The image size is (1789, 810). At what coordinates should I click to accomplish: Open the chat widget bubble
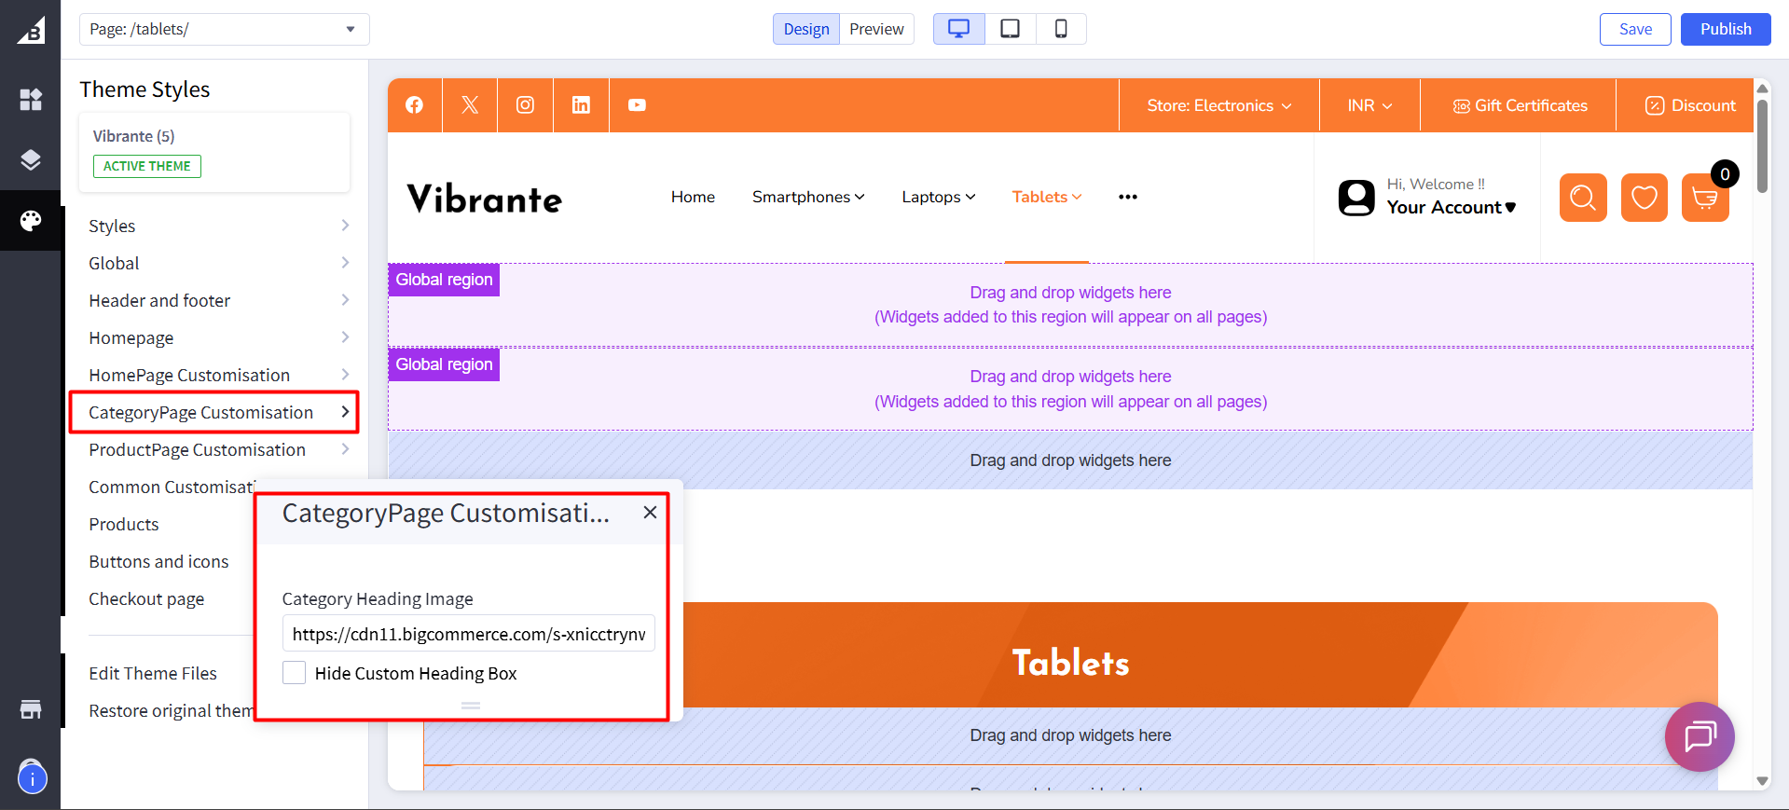pyautogui.click(x=1700, y=736)
